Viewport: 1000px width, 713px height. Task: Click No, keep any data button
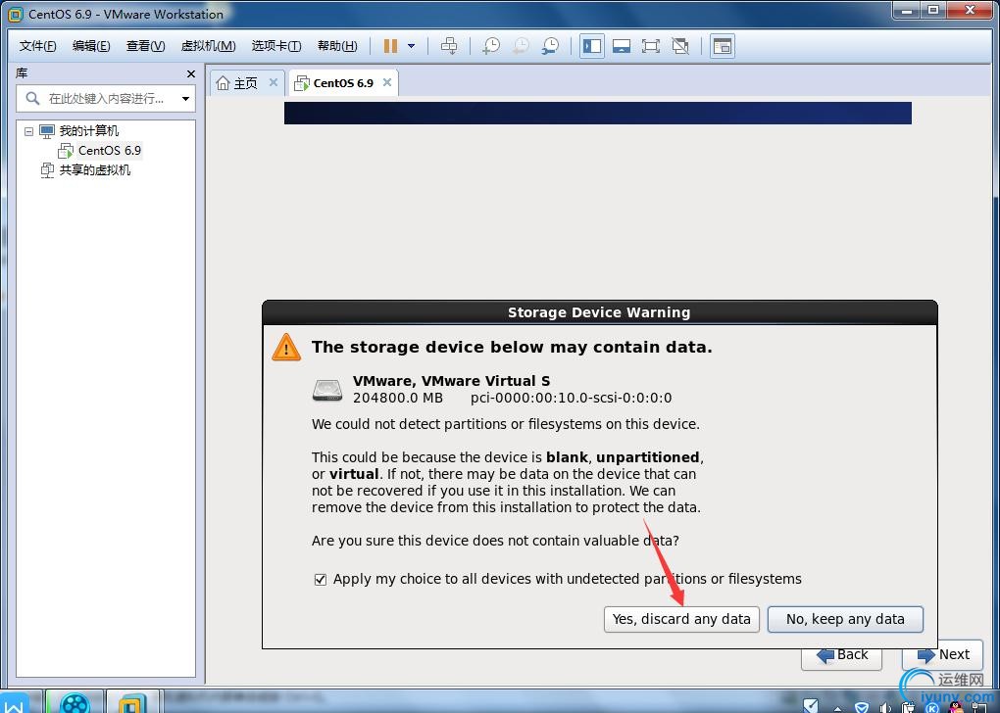(845, 619)
